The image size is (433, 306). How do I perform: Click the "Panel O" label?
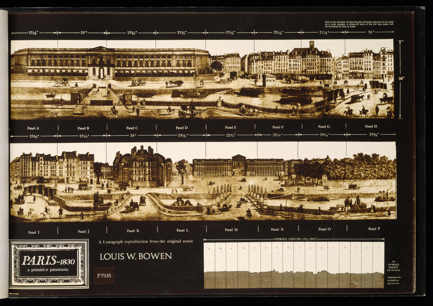[x=324, y=229]
